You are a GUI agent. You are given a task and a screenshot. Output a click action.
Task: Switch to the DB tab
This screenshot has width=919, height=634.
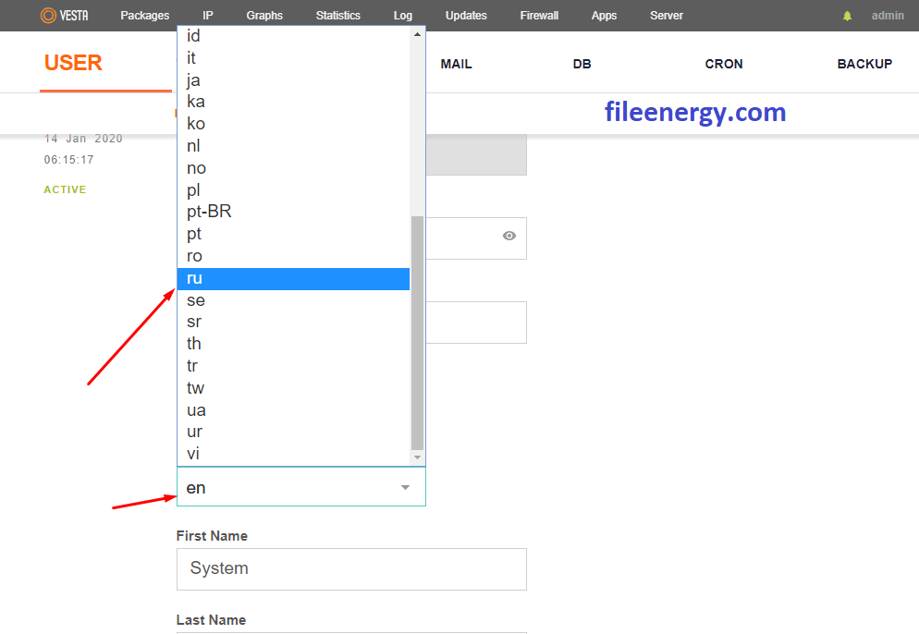click(x=582, y=64)
